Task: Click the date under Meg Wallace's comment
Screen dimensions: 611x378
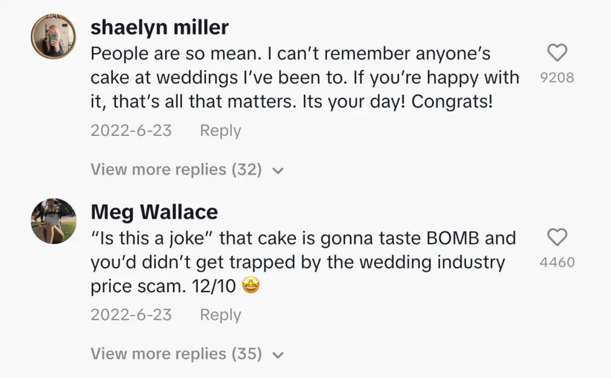Action: click(x=131, y=315)
